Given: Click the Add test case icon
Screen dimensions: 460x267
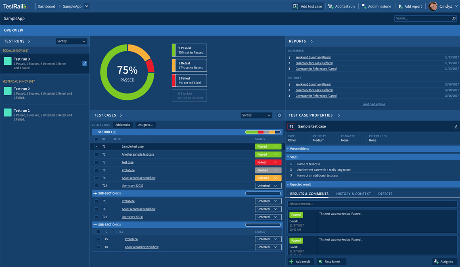Looking at the screenshot, I should point(296,6).
